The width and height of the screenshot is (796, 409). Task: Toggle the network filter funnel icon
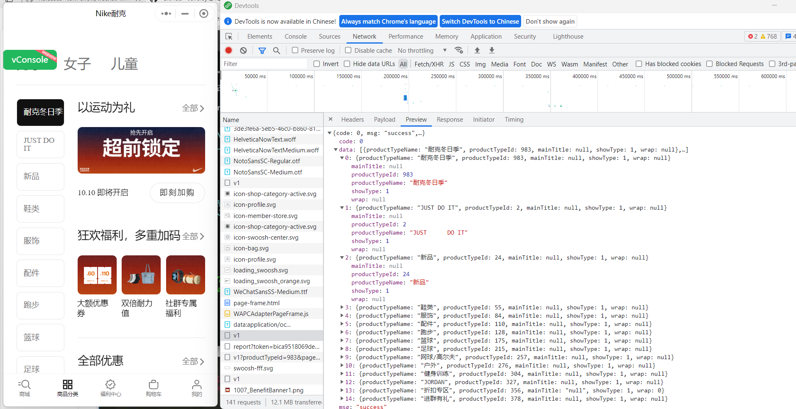click(x=262, y=50)
